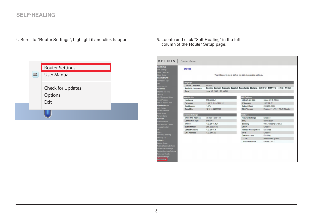313x220 pixels.
Task: Click the IP address 192.168.2.1 value
Action: [x=268, y=103]
